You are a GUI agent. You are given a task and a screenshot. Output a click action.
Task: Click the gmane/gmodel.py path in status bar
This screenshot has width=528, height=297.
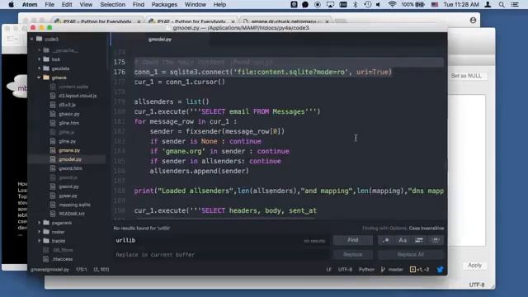click(x=49, y=270)
